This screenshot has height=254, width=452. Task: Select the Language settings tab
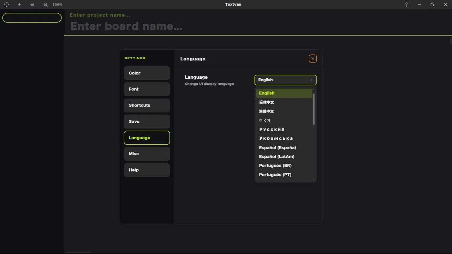click(x=147, y=138)
